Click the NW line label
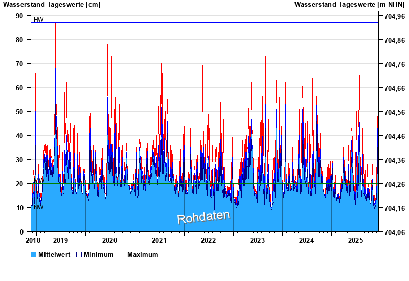Viewport: 409px width, 281px height. tap(38, 207)
